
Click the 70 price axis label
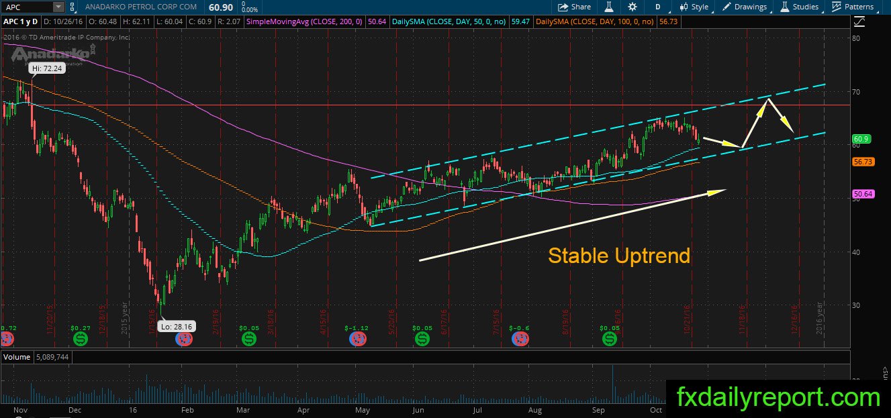pyautogui.click(x=855, y=91)
